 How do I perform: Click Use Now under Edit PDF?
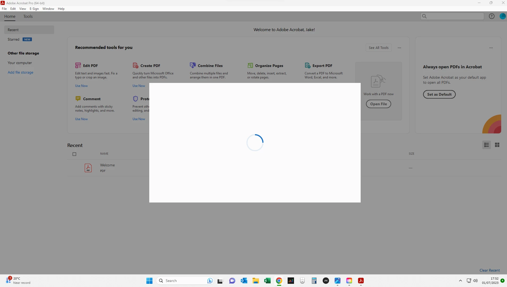click(x=81, y=86)
